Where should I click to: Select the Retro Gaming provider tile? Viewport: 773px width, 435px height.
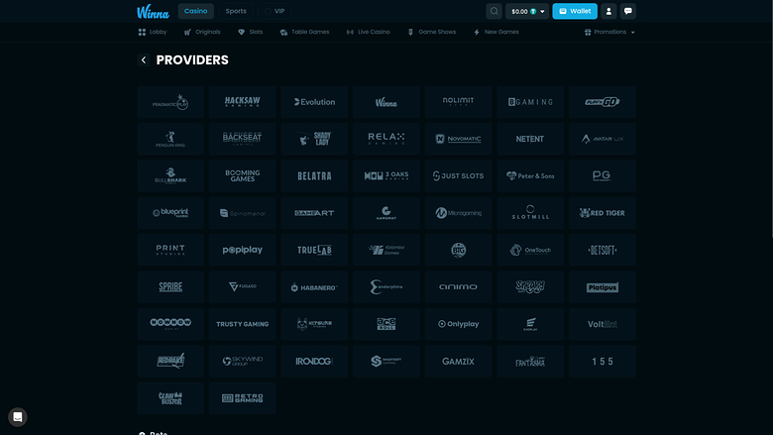(x=243, y=398)
